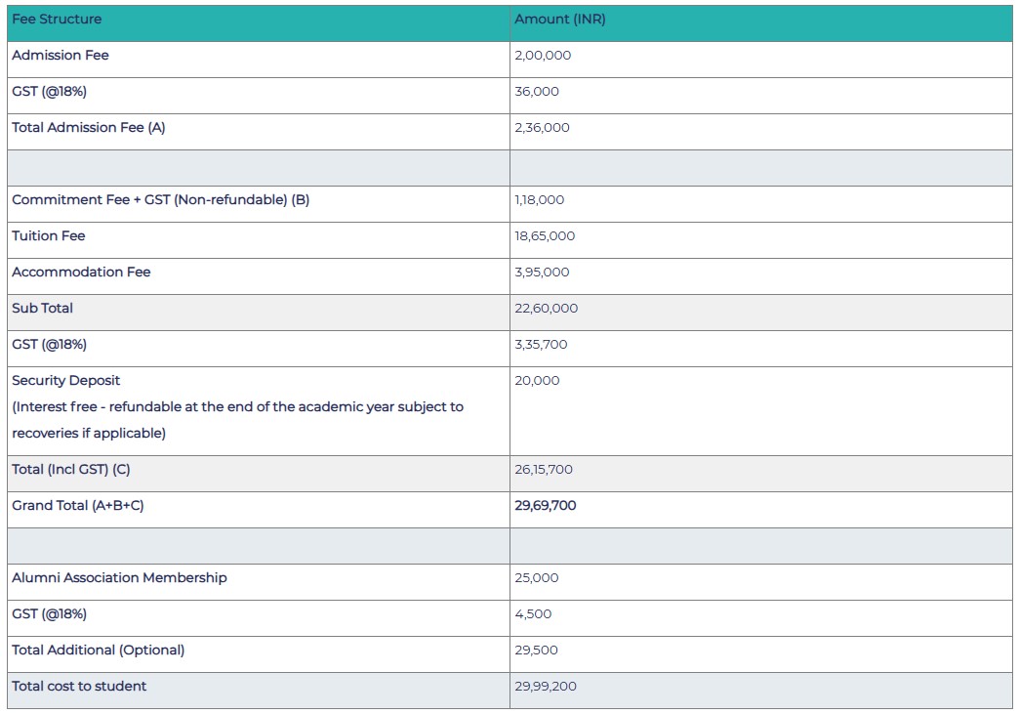This screenshot has height=714, width=1019.
Task: Select the Security Deposit description text
Action: pyautogui.click(x=238, y=407)
